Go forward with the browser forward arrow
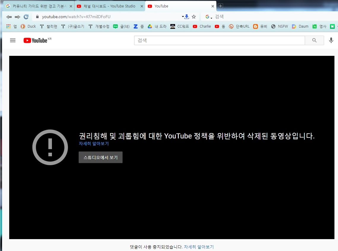The width and height of the screenshot is (338, 251). pyautogui.click(x=18, y=17)
